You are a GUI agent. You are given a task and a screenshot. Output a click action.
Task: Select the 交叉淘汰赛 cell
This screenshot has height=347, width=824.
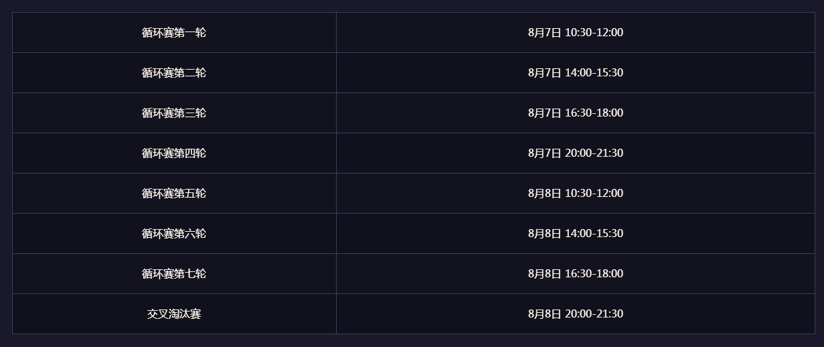click(174, 314)
